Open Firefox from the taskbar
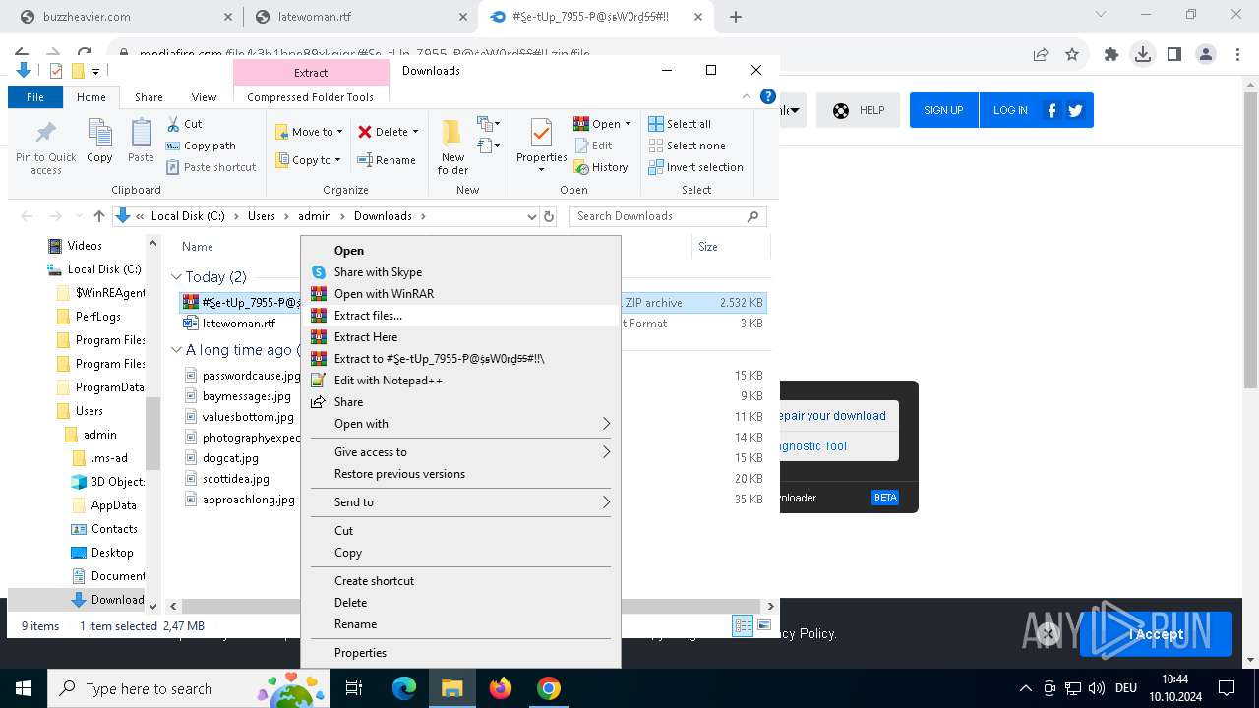This screenshot has height=708, width=1259. click(501, 688)
